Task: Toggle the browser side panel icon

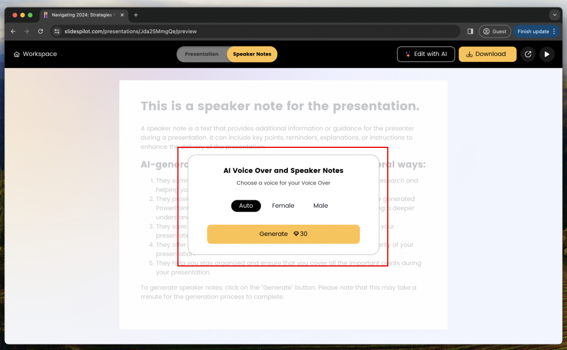Action: [470, 32]
